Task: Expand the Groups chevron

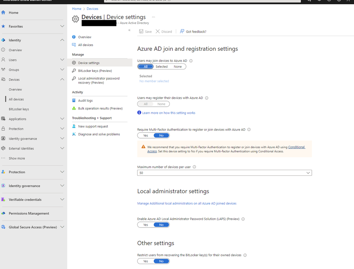Action: pos(62,69)
